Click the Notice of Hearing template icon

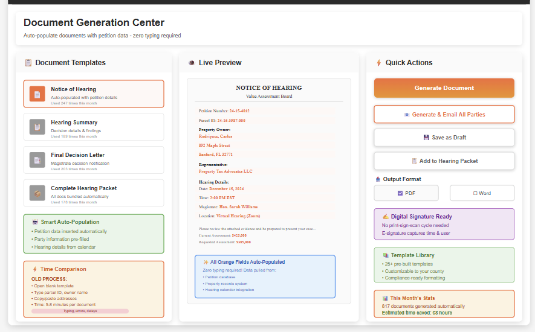click(37, 94)
